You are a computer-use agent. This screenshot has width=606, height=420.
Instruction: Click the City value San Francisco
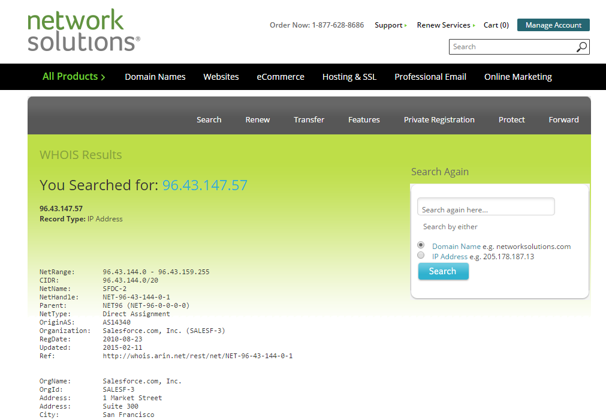coord(128,415)
